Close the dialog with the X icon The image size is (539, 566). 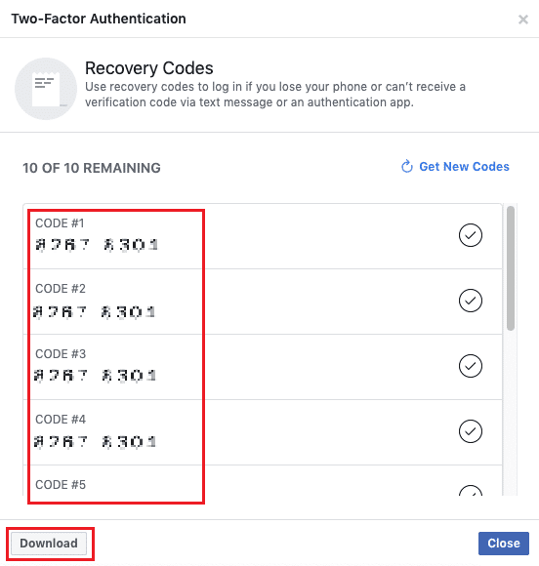pos(523,20)
